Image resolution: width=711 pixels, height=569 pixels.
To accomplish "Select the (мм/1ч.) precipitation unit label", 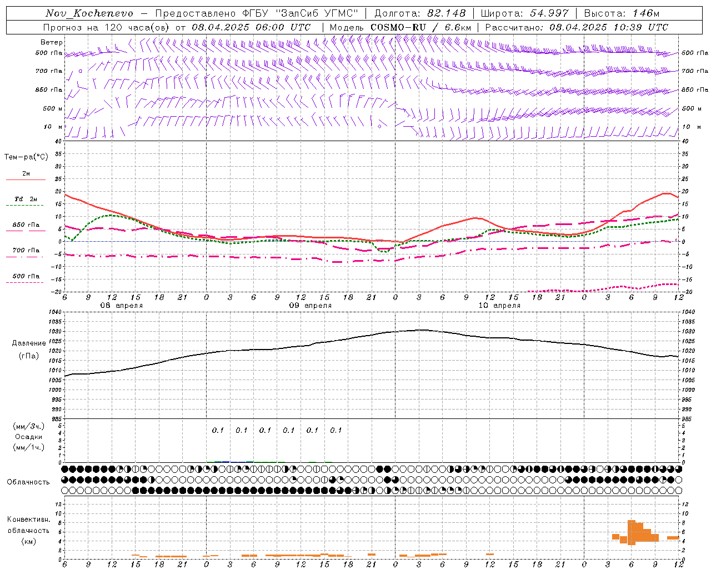I will point(29,447).
